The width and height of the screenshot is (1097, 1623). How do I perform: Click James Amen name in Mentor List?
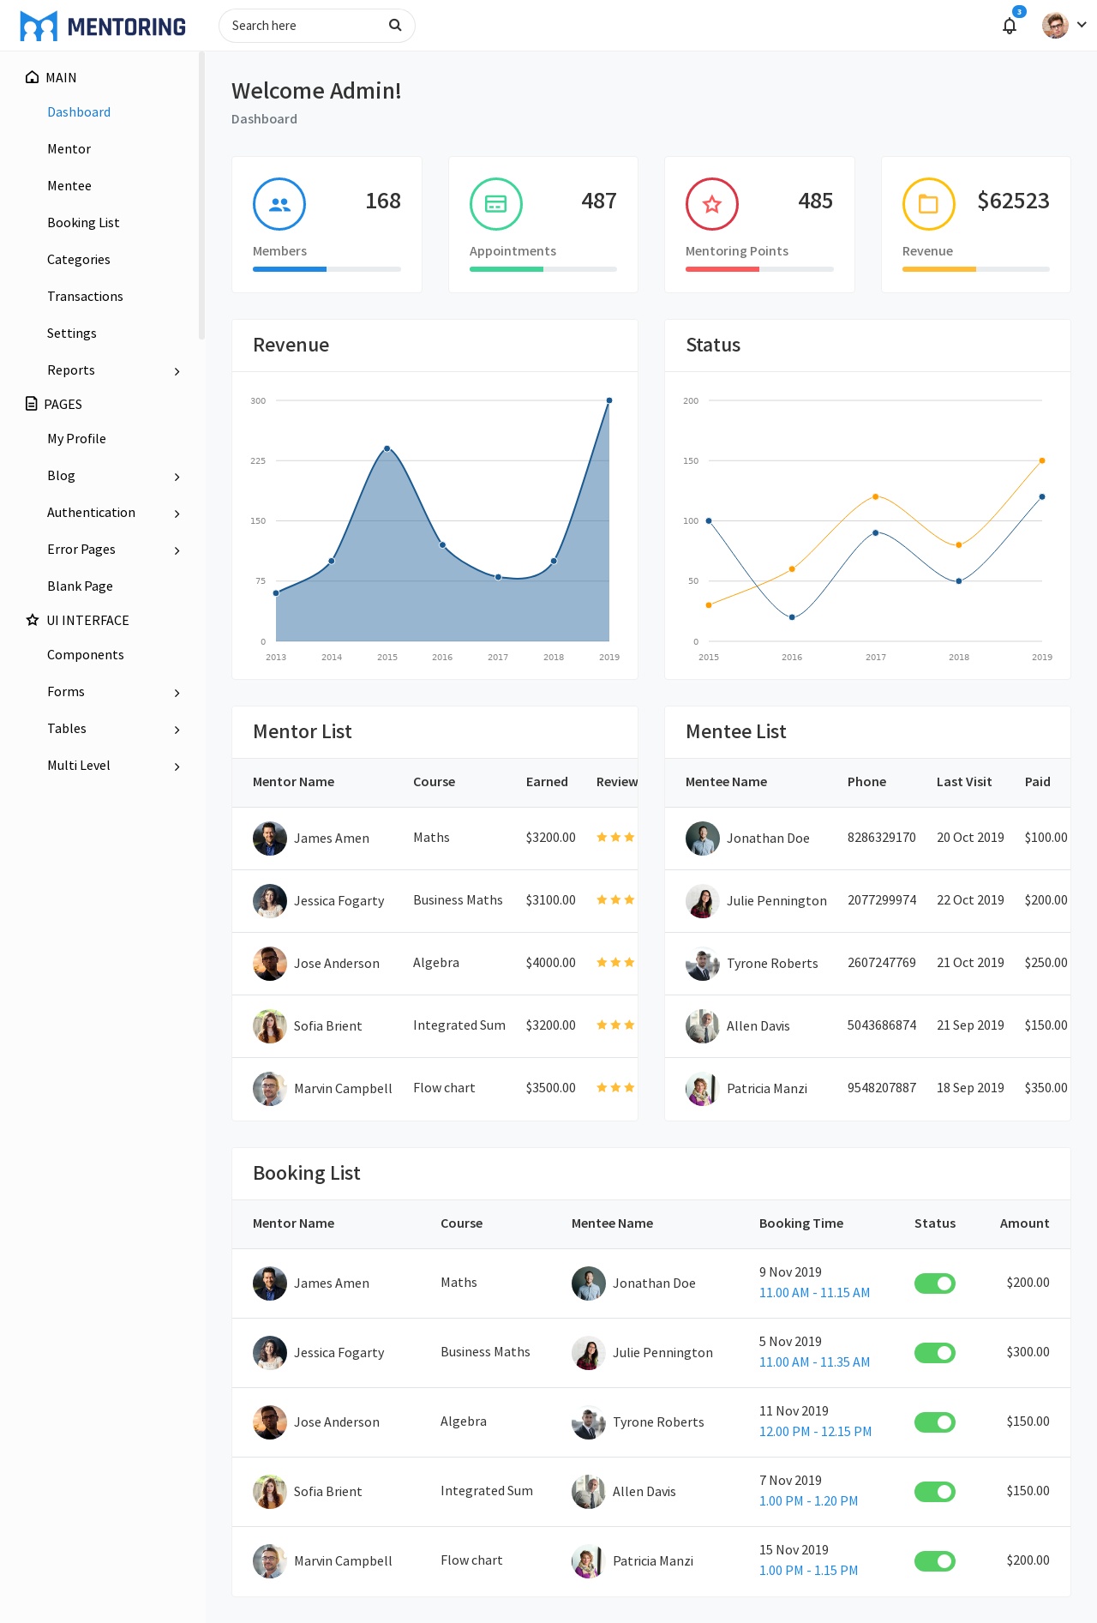click(x=332, y=839)
